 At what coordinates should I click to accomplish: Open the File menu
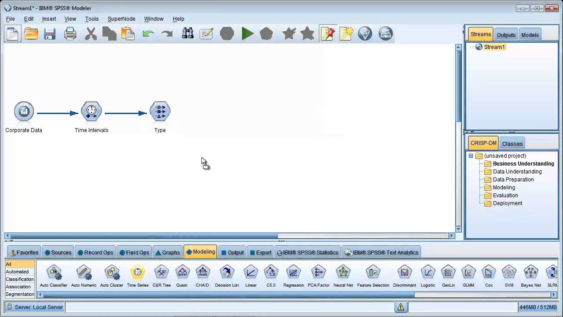[x=11, y=19]
